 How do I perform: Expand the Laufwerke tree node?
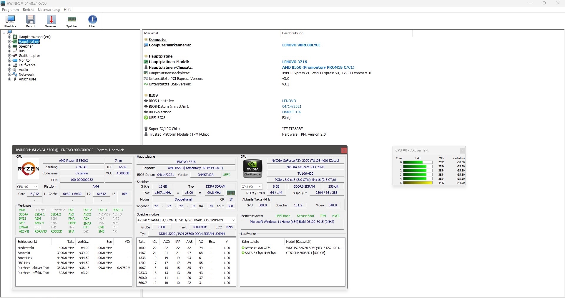[9, 65]
